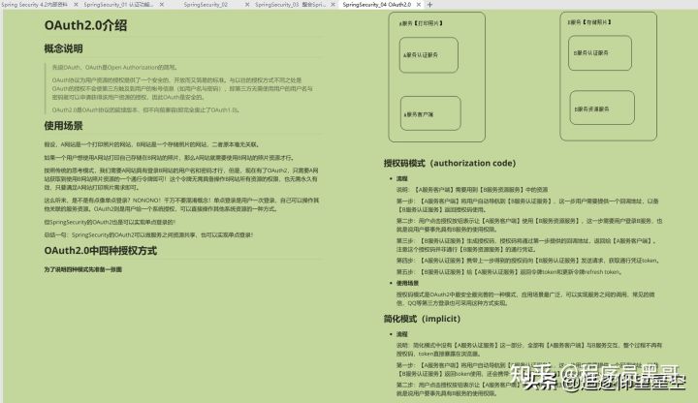Screen dimensions: 698x403
Task: Click the bold line 为了说明四种模式先准备一张图
Action: click(82, 269)
